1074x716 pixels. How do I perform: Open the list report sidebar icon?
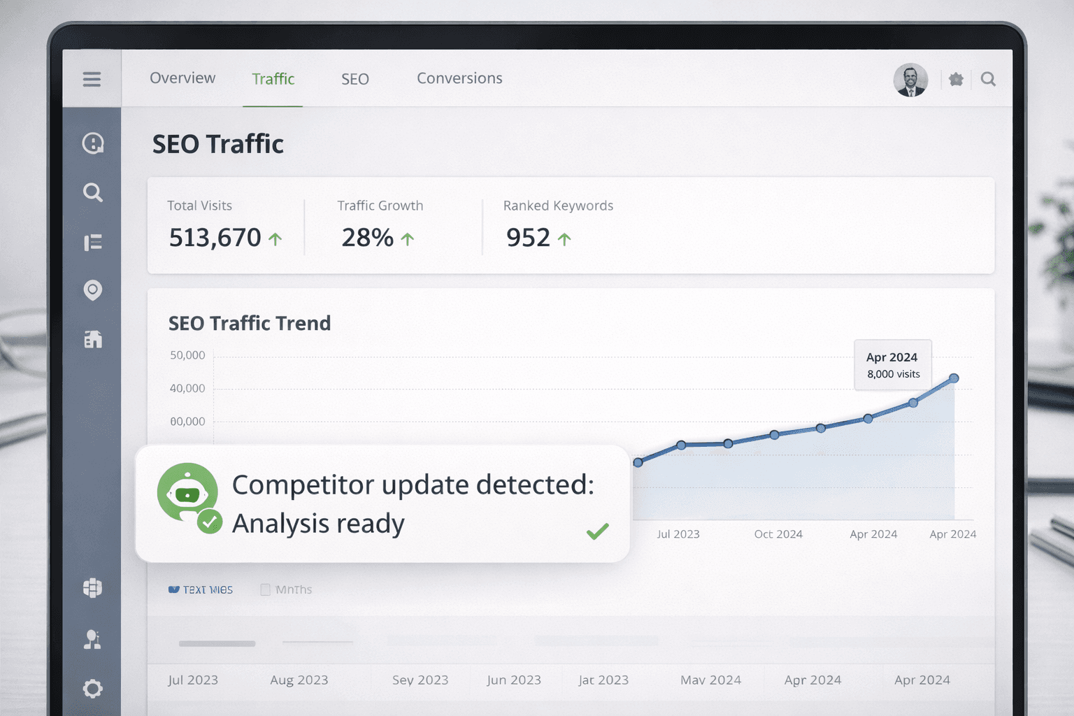[x=93, y=243]
